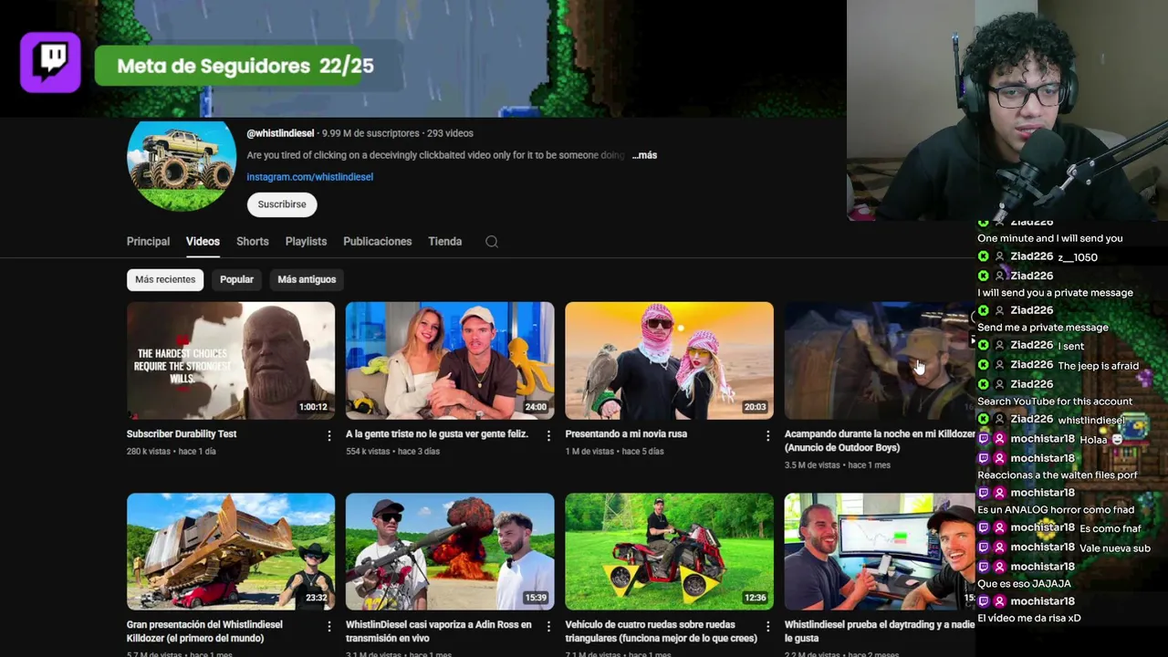Open the instagram.com/whistlindiesel link
This screenshot has height=657, width=1168.
(309, 177)
